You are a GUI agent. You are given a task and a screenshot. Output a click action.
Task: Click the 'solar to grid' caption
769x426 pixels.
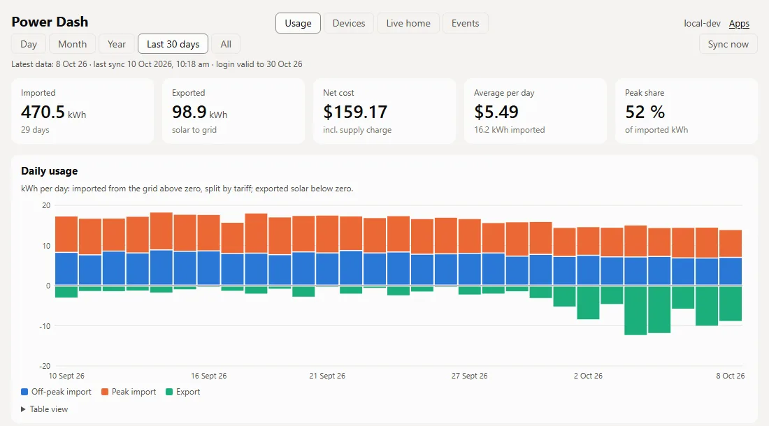[x=194, y=130]
